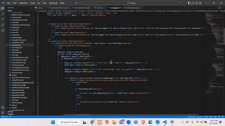Open Explorer more actions ellipsis
225x126 pixels.
tap(31, 8)
